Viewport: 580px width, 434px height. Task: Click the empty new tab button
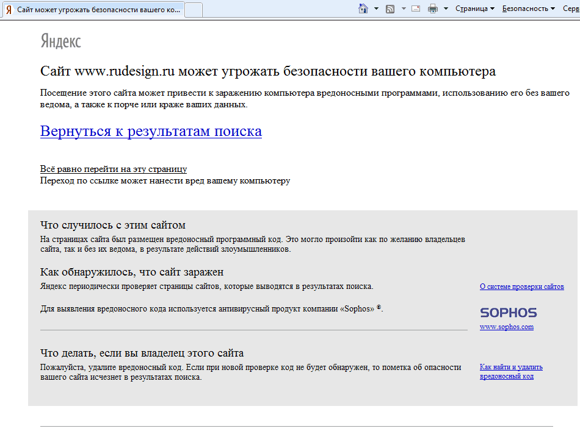coord(194,10)
